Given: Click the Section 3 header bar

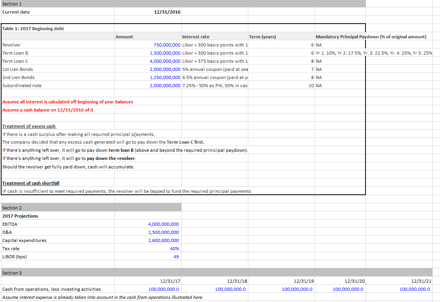Looking at the screenshot, I should coord(217,273).
